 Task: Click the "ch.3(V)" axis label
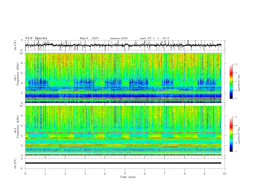(x=15, y=163)
